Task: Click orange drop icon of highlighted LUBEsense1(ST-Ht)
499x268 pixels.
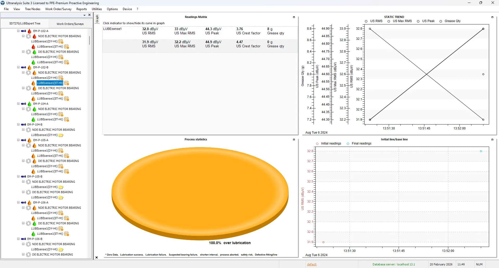Action: pos(33,83)
